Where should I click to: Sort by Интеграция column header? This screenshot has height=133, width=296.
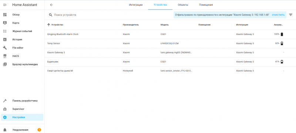point(242,25)
